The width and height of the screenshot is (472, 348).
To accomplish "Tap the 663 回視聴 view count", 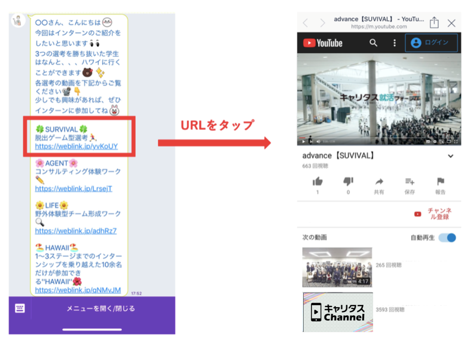I will pyautogui.click(x=315, y=166).
